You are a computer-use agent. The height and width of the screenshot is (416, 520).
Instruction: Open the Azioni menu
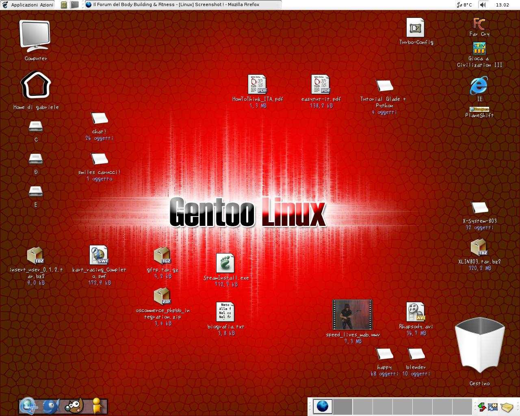point(47,5)
